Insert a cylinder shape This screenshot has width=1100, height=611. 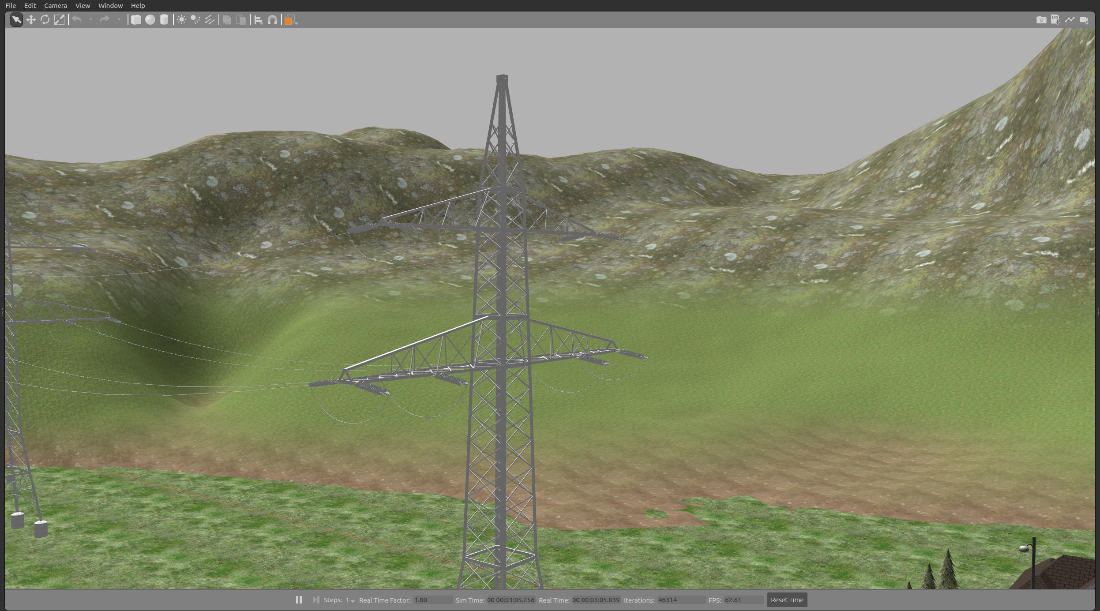(164, 20)
